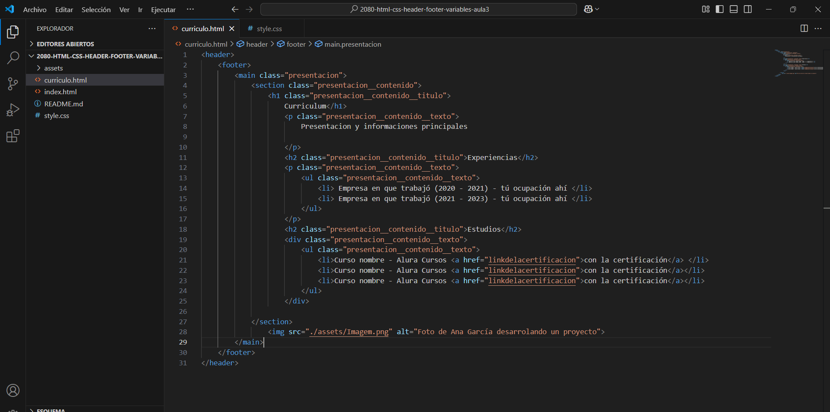Close the curriculo.html tab
The height and width of the screenshot is (412, 830).
tap(232, 29)
